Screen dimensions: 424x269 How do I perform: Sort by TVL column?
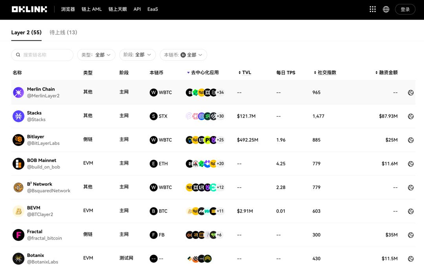coord(245,73)
